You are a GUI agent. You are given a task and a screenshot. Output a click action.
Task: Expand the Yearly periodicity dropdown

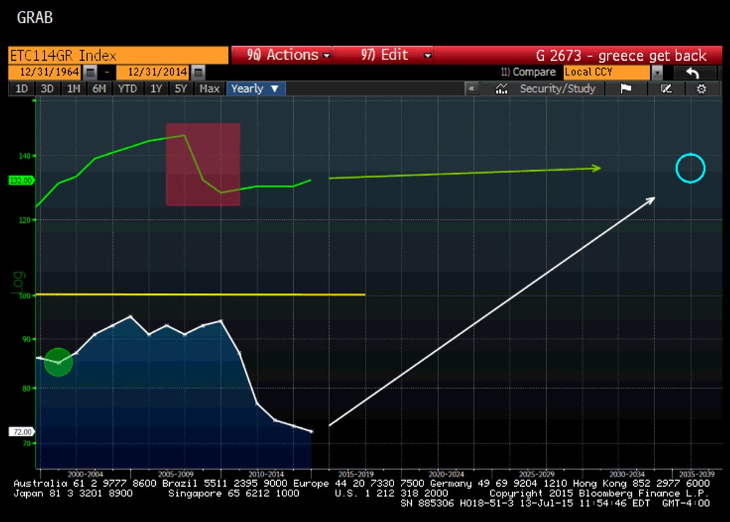pos(255,89)
